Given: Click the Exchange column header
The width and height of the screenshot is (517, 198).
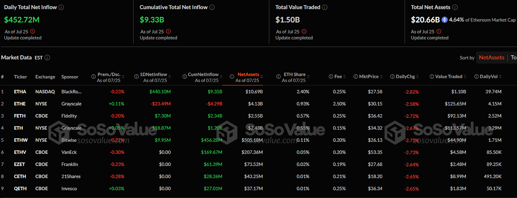Looking at the screenshot, I should click(x=45, y=77).
